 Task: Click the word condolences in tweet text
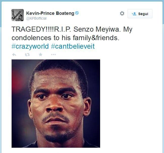coord(31,38)
